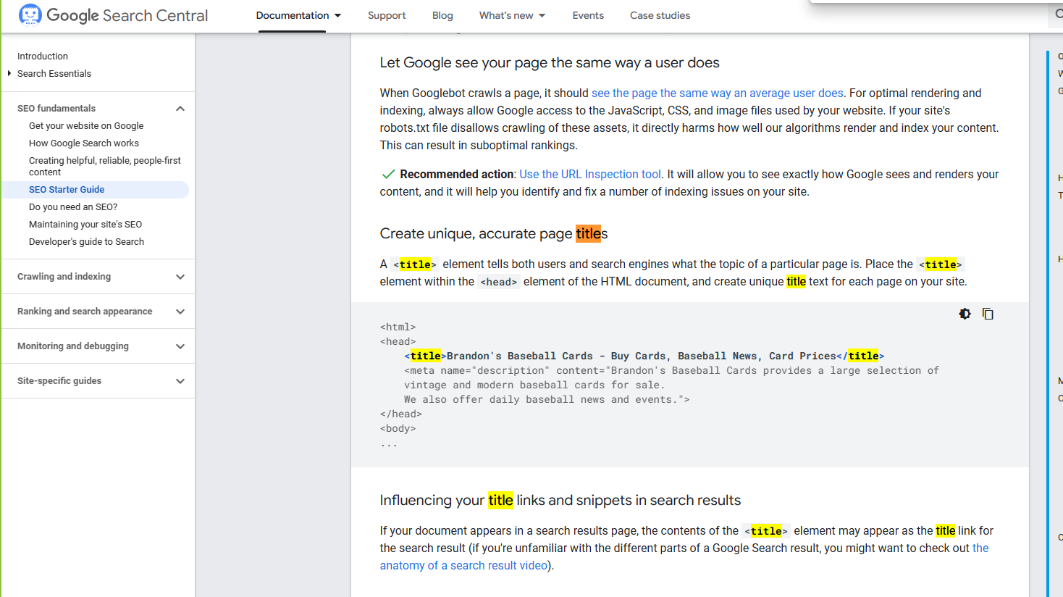Open the Documentation dropdown menu
The width and height of the screenshot is (1063, 597).
[x=298, y=15]
